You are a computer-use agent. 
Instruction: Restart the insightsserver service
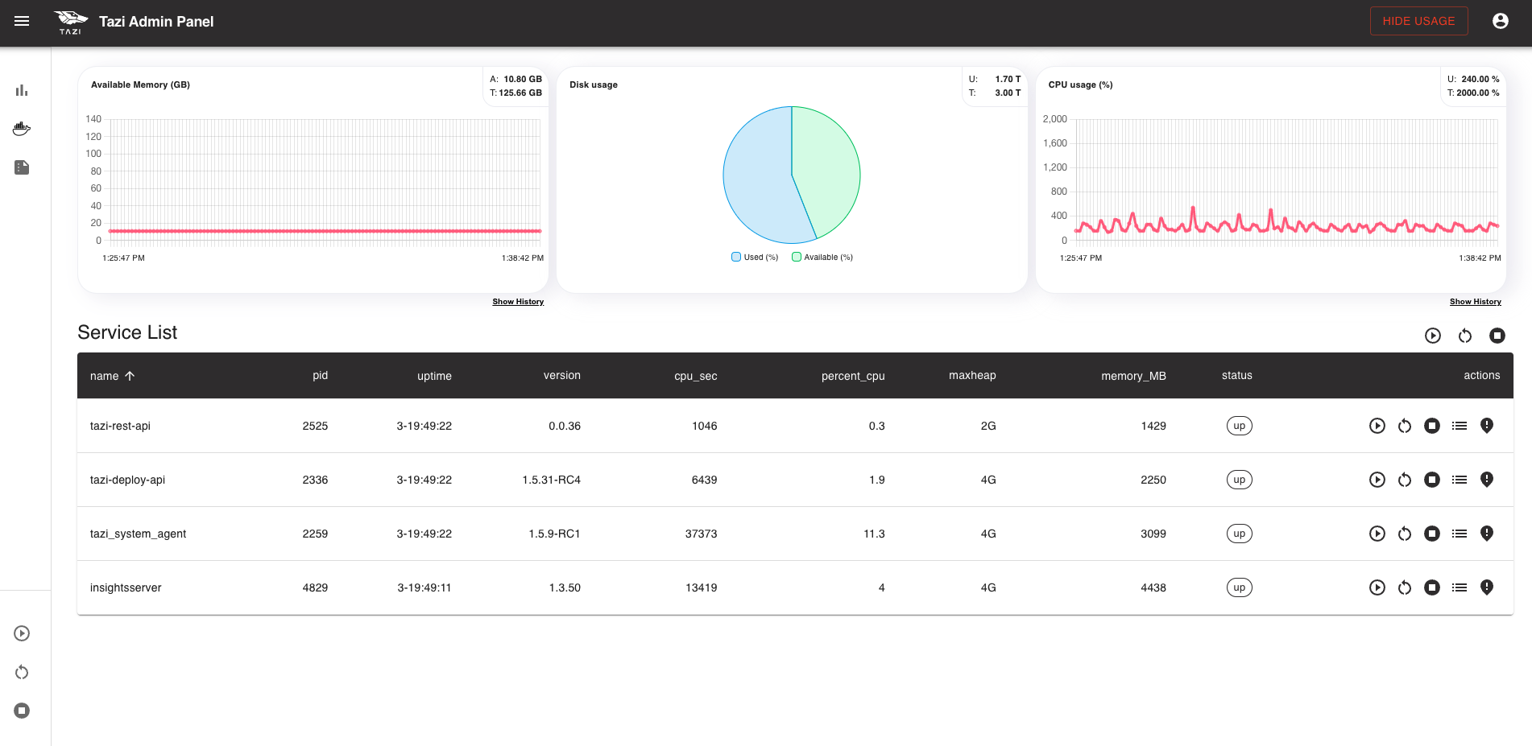[x=1405, y=587]
